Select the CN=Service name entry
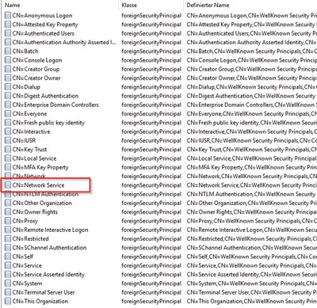The width and height of the screenshot is (317, 308). pyautogui.click(x=27, y=265)
